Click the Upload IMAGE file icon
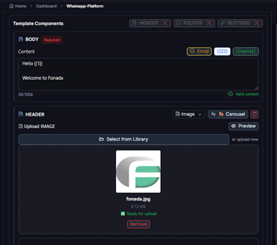Screen dimensions: 277x245 click(20, 126)
